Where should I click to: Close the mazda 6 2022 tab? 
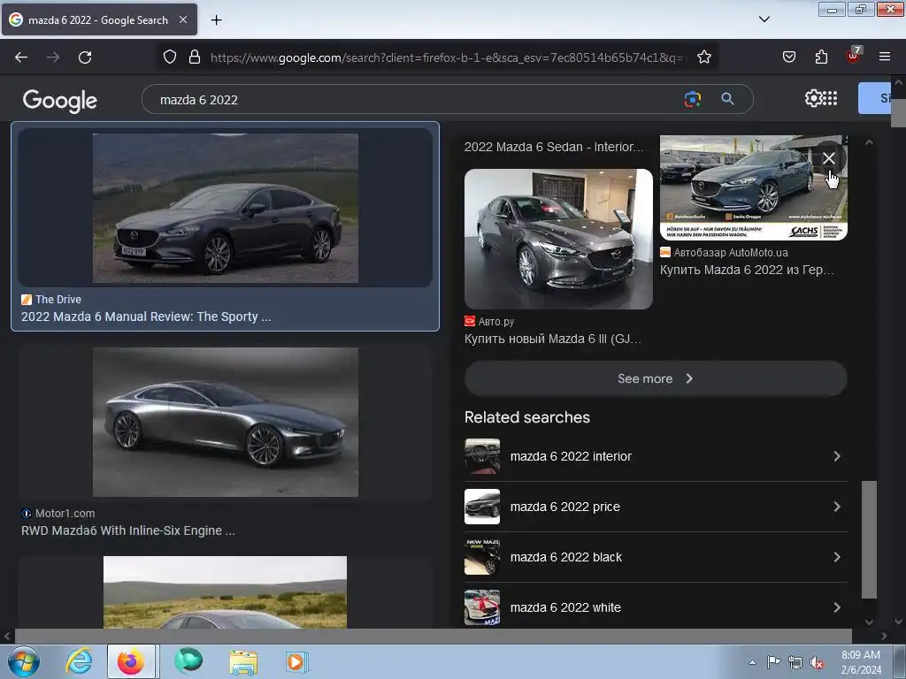click(x=183, y=19)
